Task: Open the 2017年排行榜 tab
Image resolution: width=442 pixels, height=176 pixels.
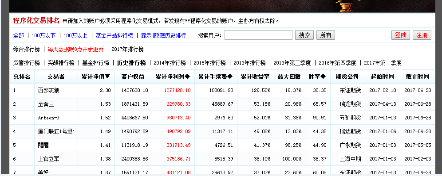Action: point(127,49)
